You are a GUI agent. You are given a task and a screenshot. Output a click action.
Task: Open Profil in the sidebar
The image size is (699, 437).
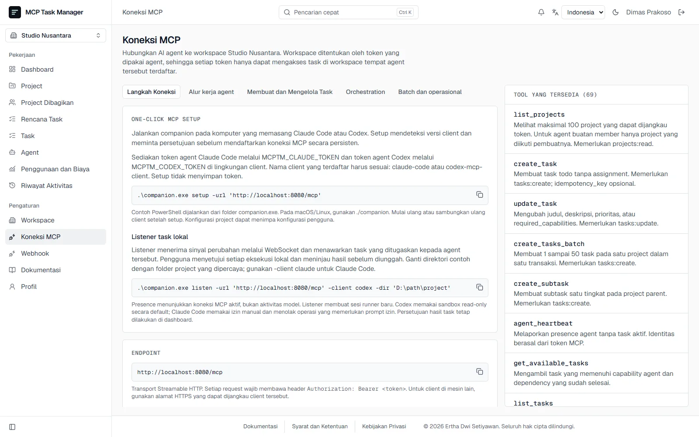click(x=55, y=287)
